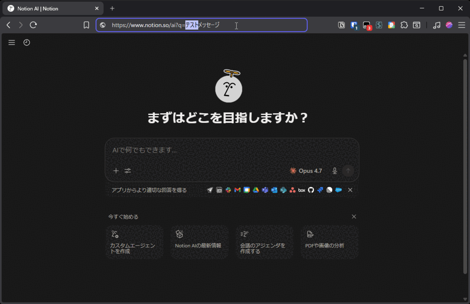
Task: Click the AI prompt input field
Action: coord(232,150)
